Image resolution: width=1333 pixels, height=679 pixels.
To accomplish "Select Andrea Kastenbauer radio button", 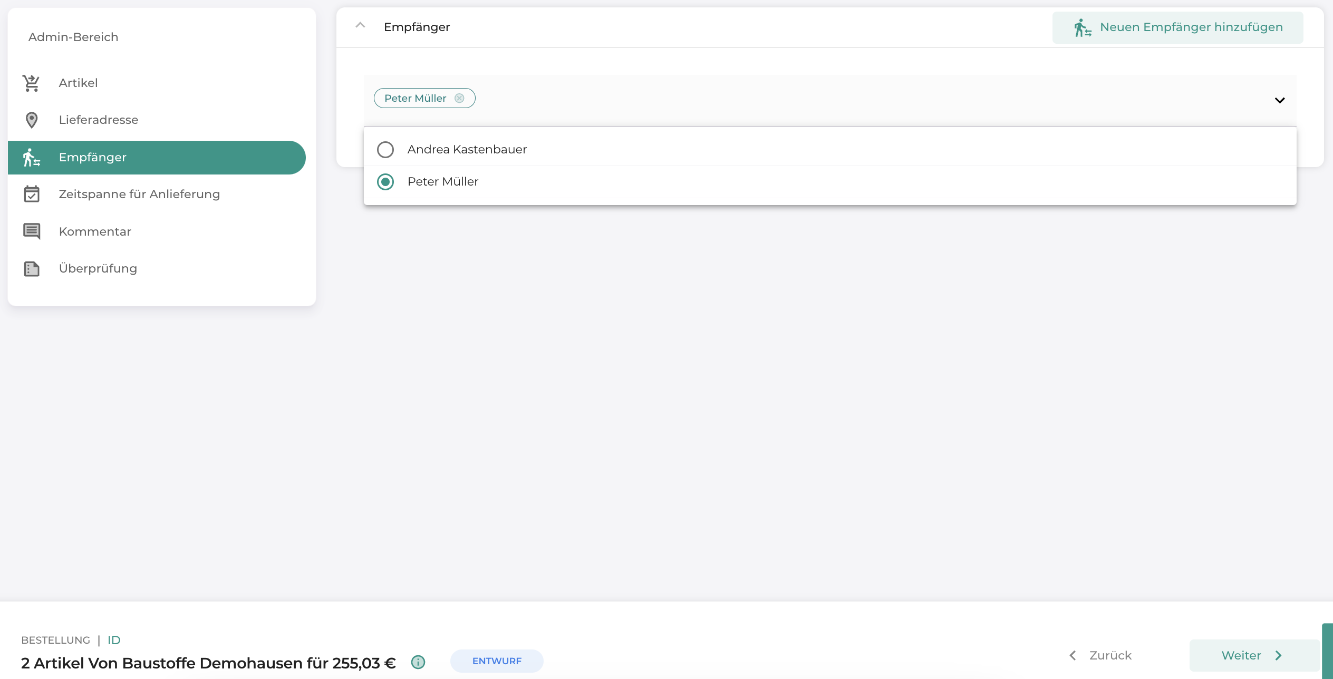I will click(385, 150).
